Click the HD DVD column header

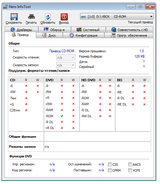[88, 80]
